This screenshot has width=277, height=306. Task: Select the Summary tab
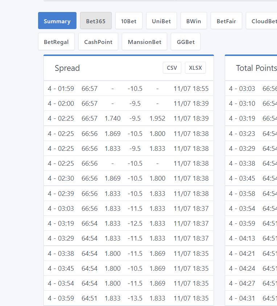(57, 21)
